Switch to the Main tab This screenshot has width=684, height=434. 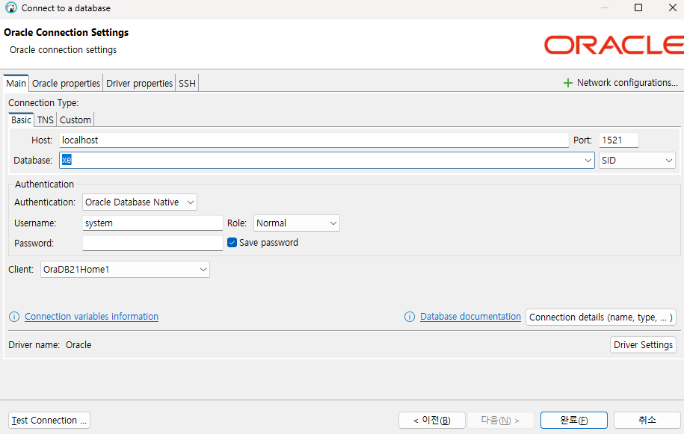coord(16,83)
